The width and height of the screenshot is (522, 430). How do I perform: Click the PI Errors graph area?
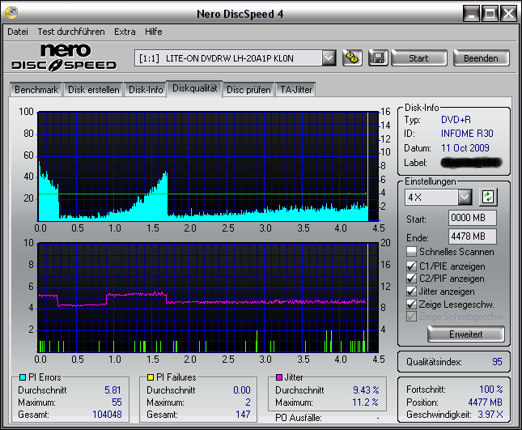coord(208,166)
